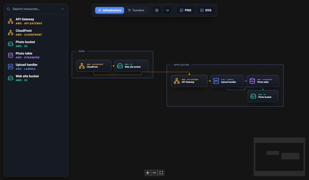Click the Web site bucket node's drive icon
Viewport: 309px width, 180px height.
(120, 66)
